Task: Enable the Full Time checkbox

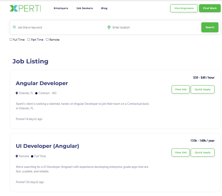Action: pyautogui.click(x=11, y=39)
